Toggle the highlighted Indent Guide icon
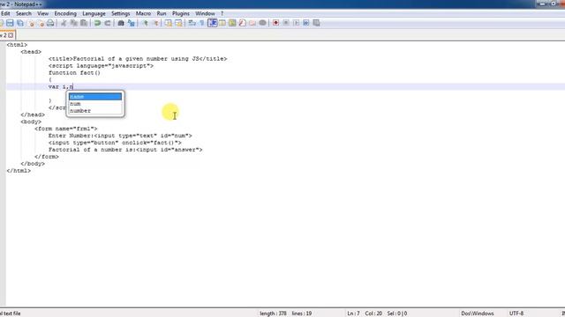 coord(213,23)
